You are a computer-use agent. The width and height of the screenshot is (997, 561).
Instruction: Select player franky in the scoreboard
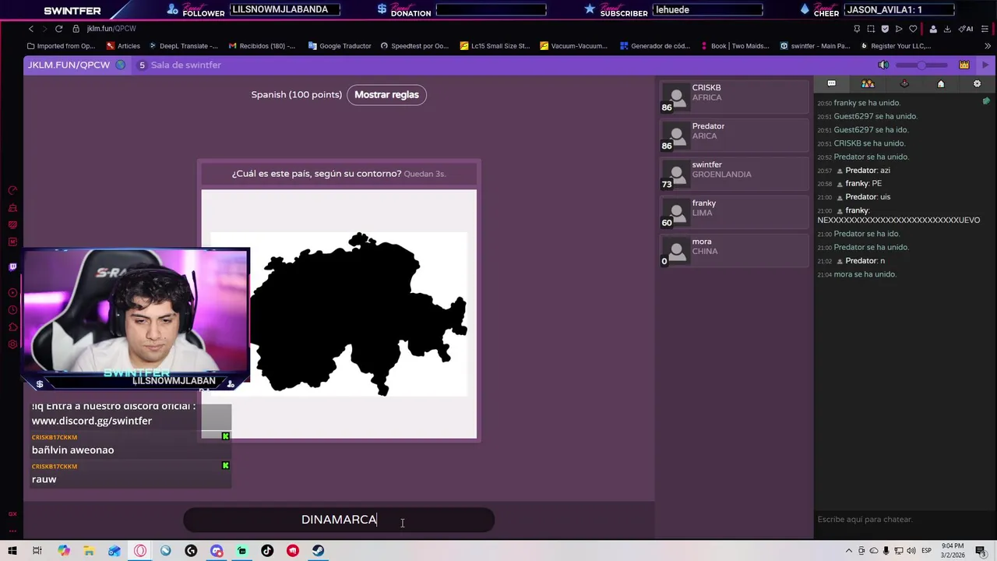pos(735,212)
